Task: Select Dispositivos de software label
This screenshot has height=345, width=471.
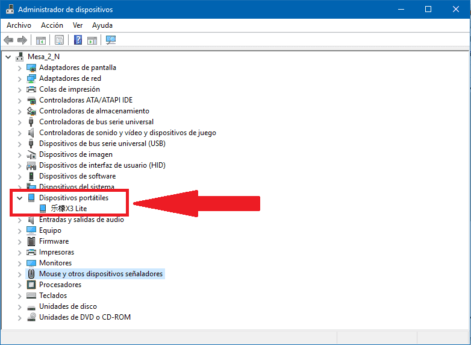Action: coord(77,176)
